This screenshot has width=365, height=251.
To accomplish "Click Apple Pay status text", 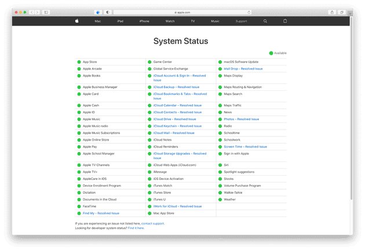I will coord(90,147).
